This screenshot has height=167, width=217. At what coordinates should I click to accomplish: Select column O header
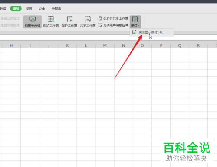pyautogui.click(x=142, y=45)
